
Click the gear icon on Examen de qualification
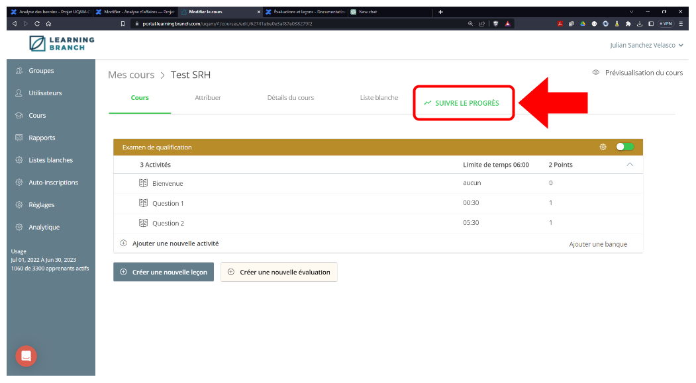tap(603, 147)
